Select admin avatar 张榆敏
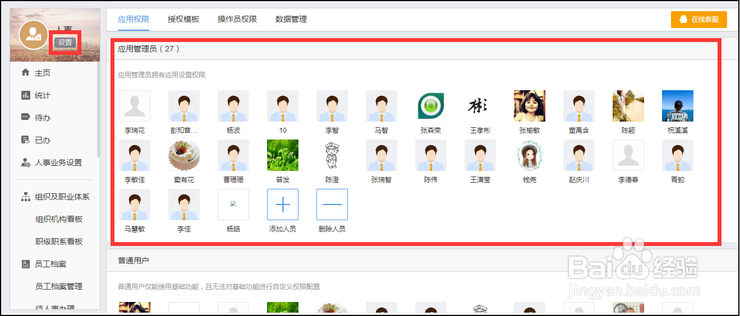Screen dimensions: 740x316 530,106
